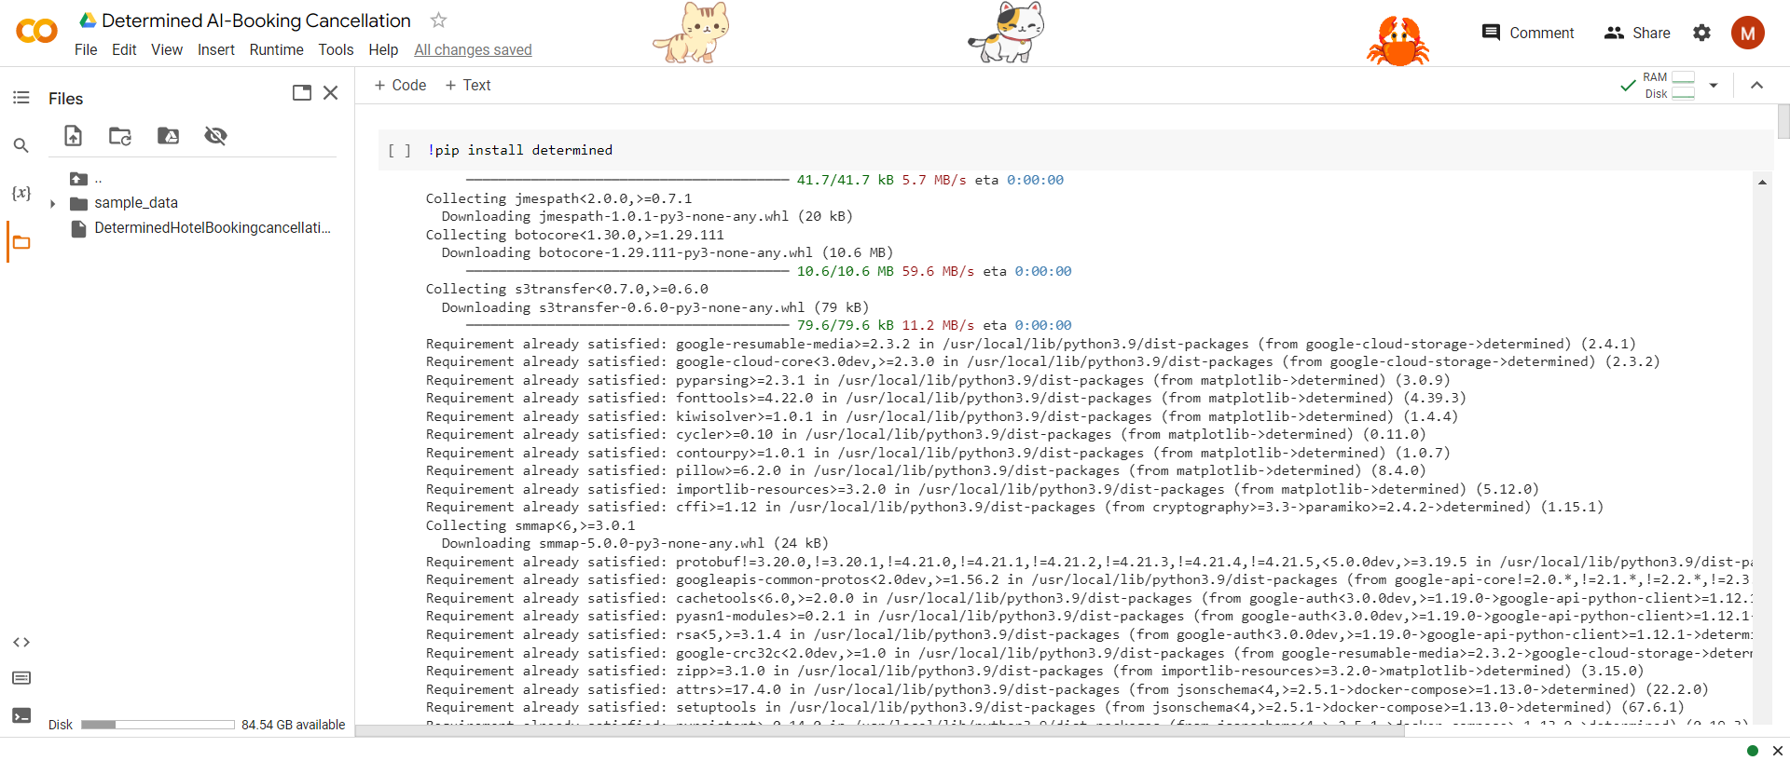Viewport: 1790px width, 761px height.
Task: Open Files panel in new window
Action: [302, 92]
